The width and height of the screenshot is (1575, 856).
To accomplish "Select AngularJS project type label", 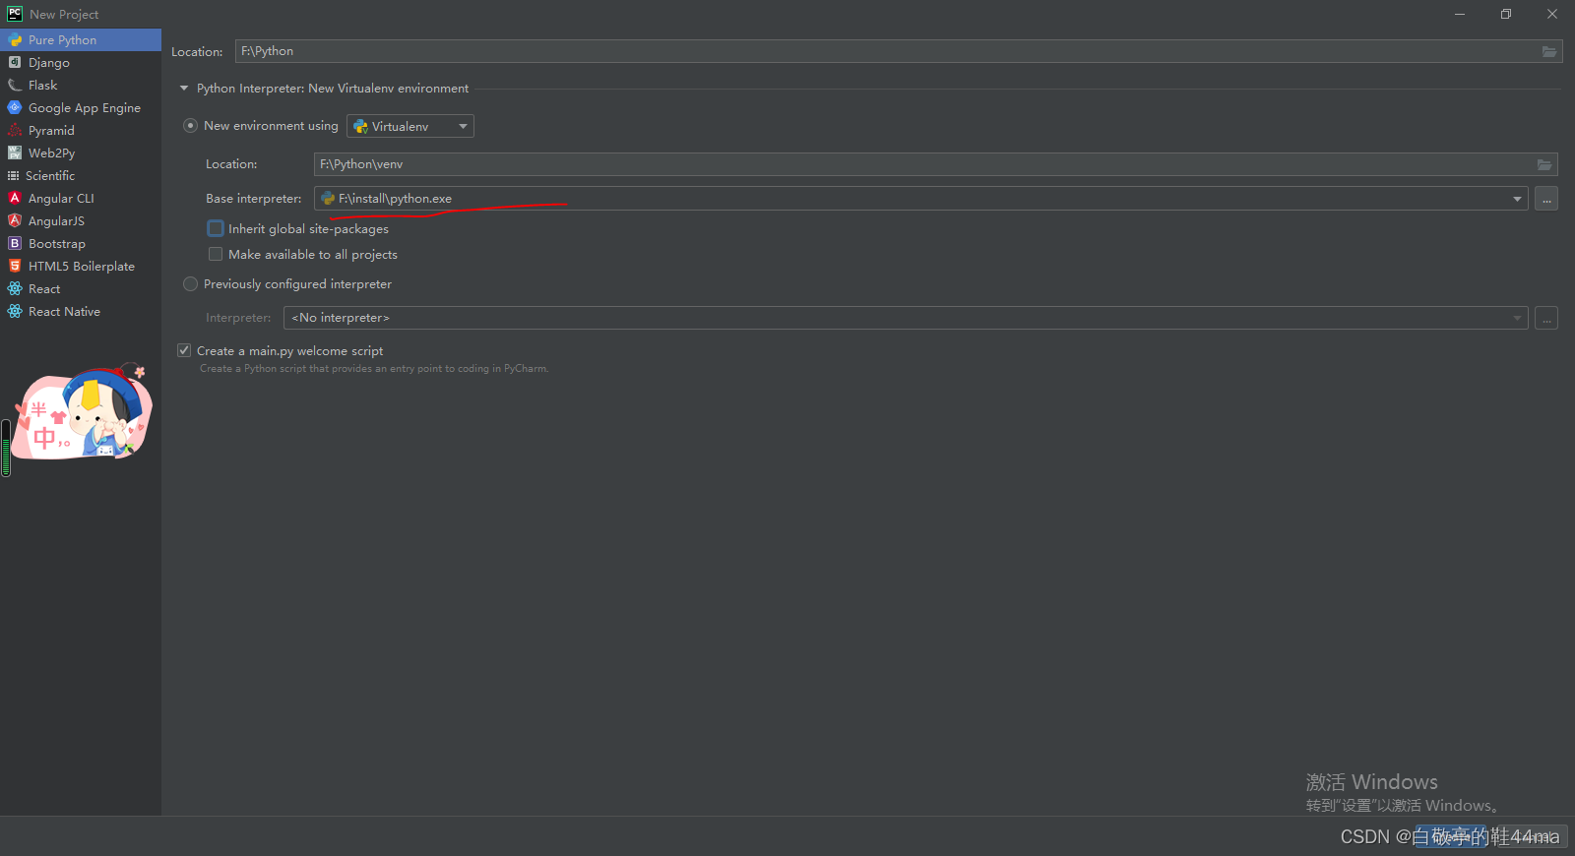I will click(x=56, y=221).
